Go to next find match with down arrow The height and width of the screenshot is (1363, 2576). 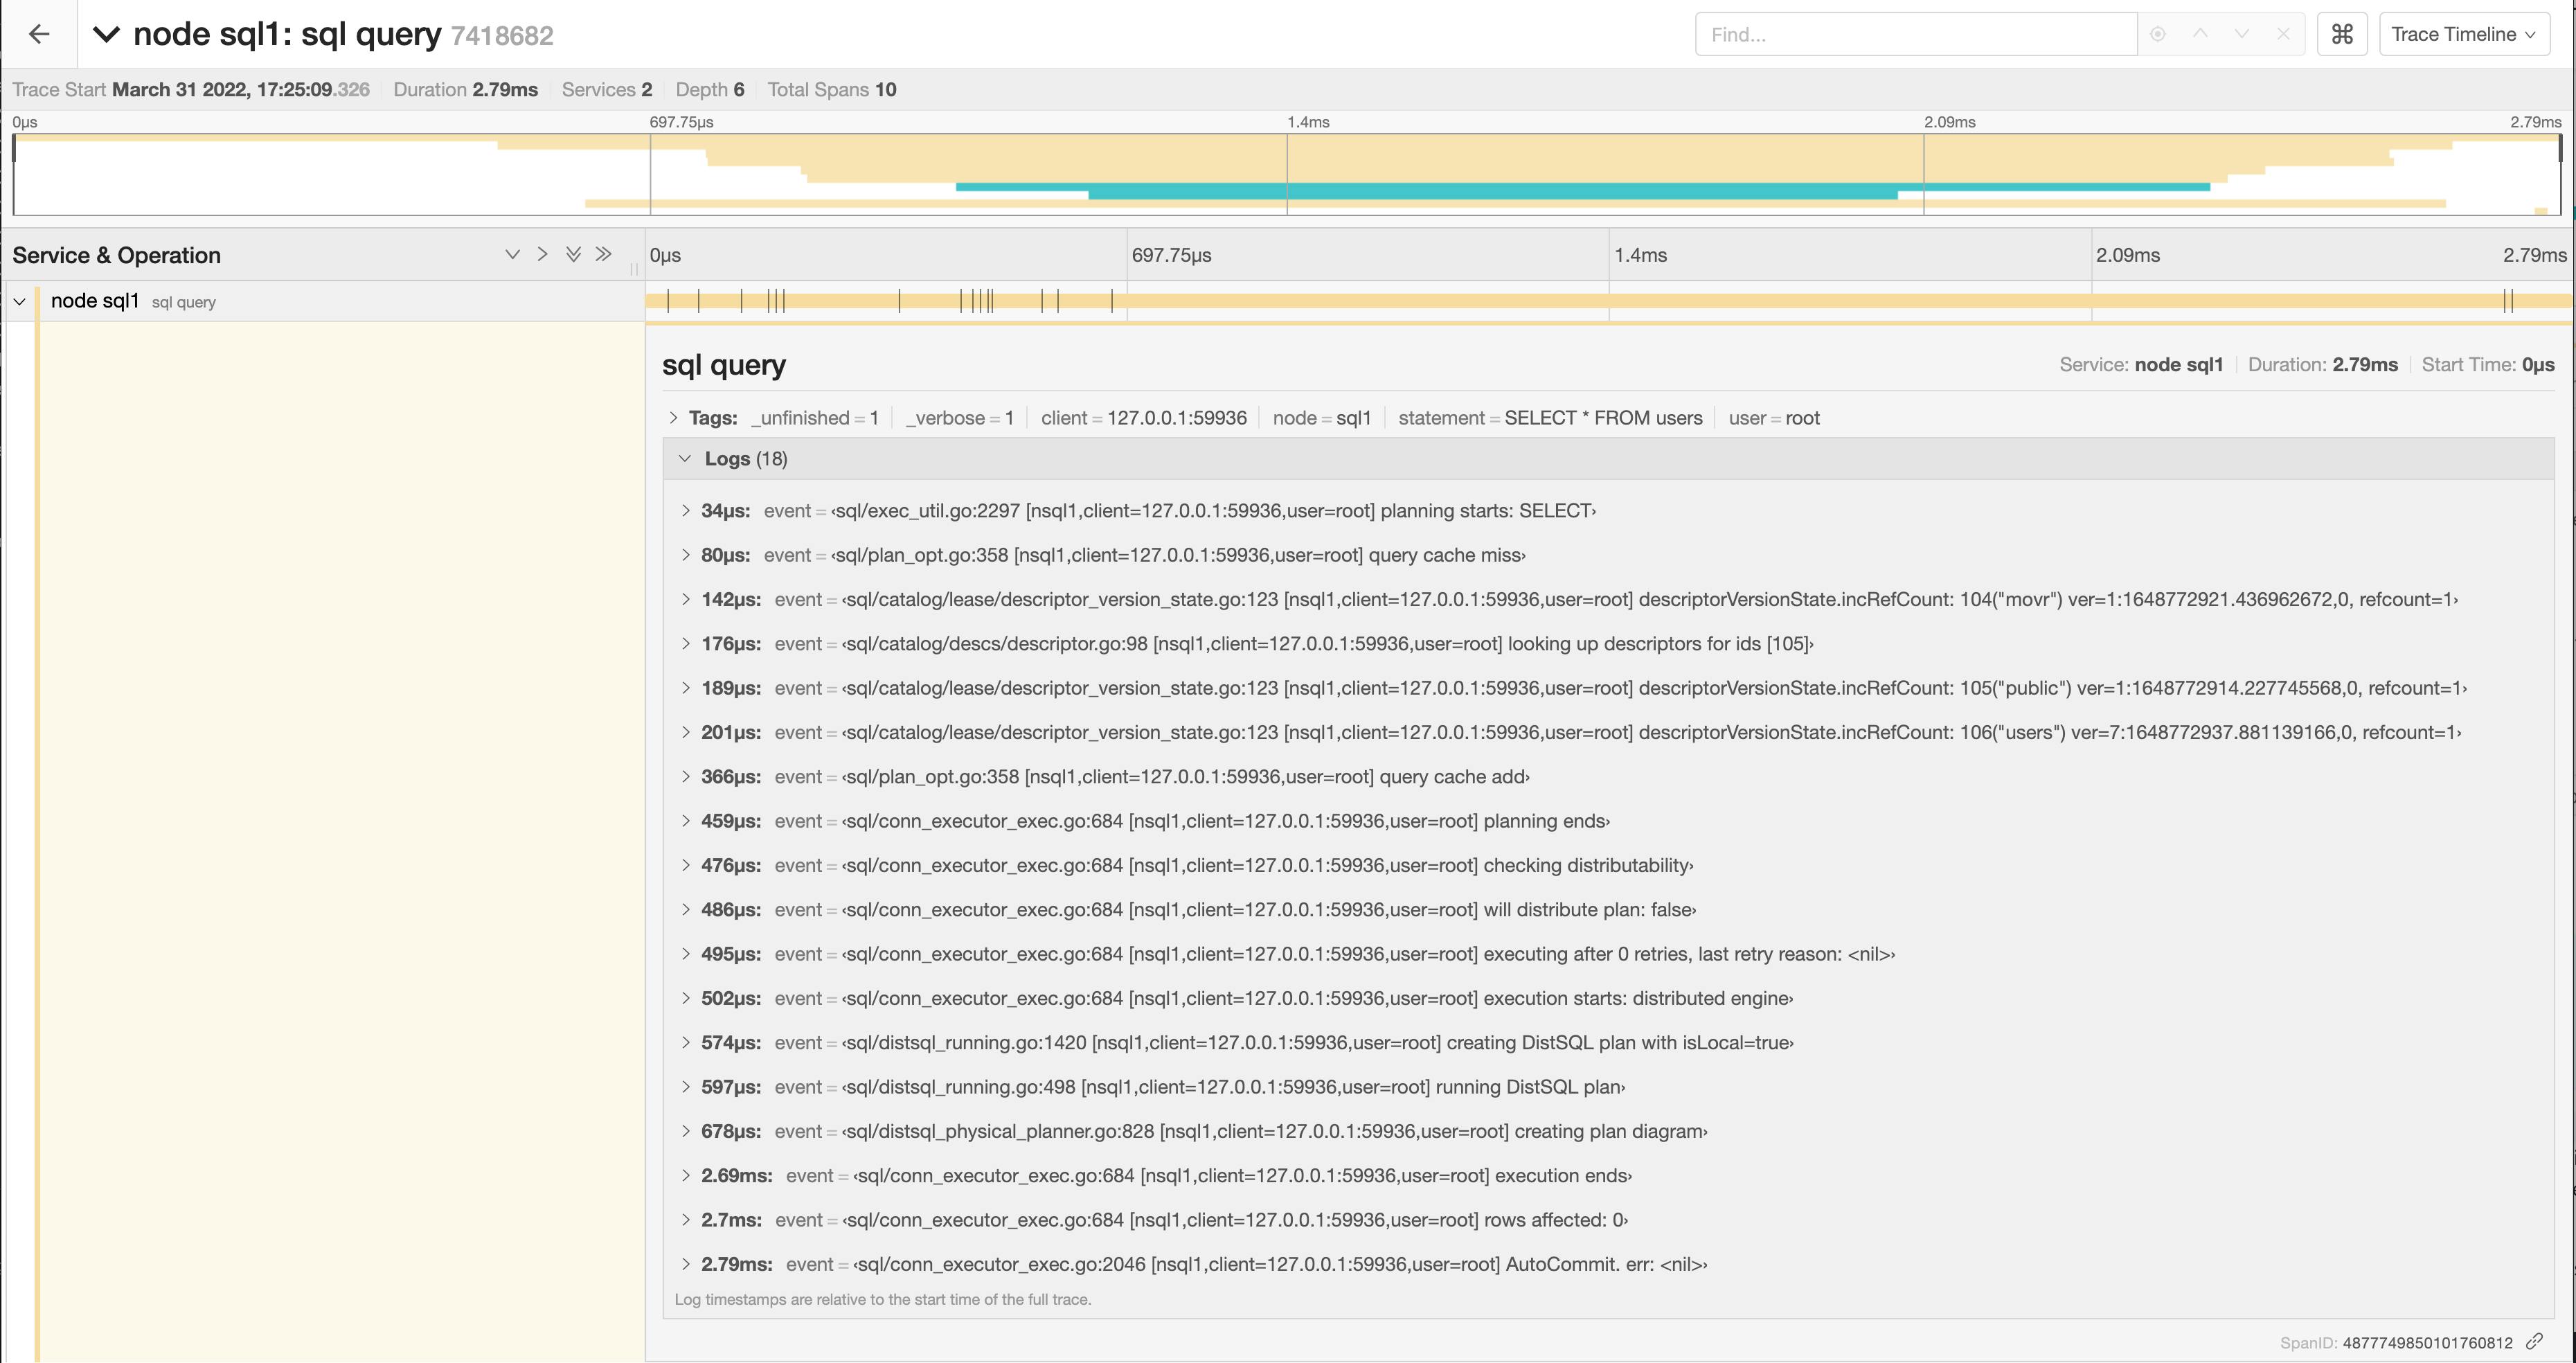(x=2242, y=33)
